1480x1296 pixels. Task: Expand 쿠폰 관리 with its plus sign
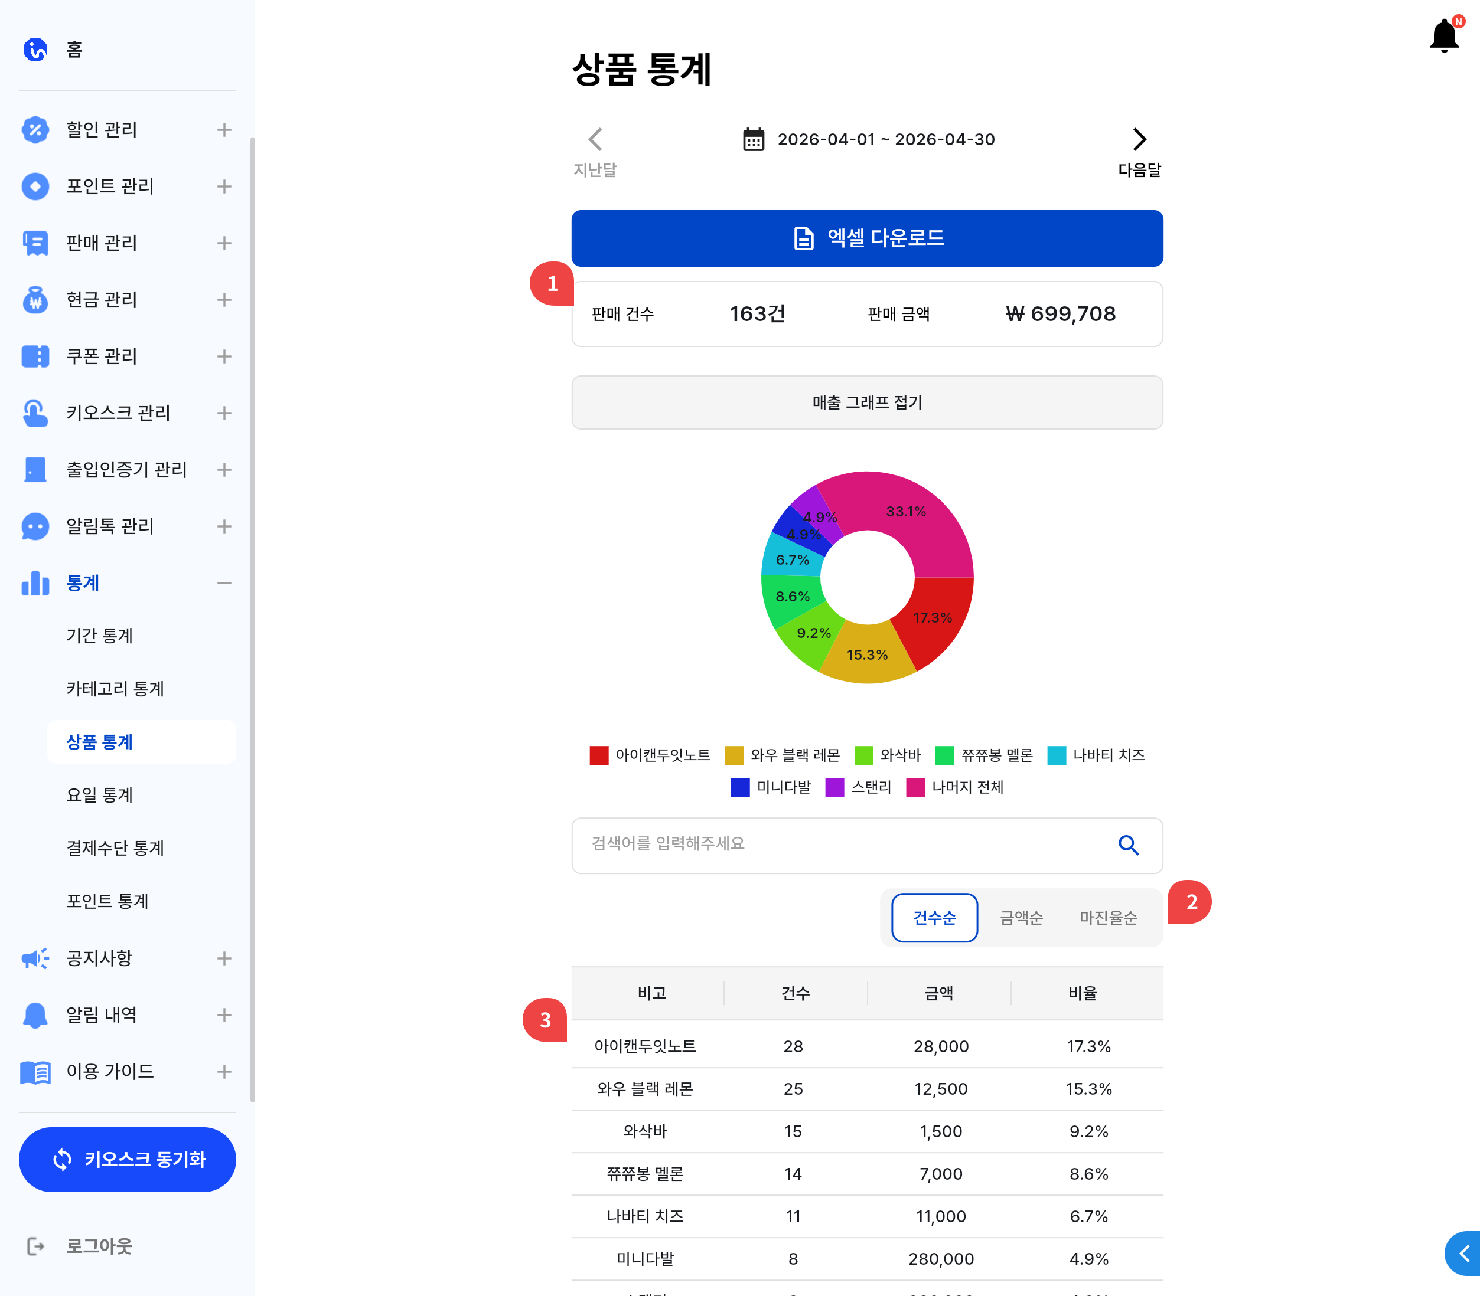(x=224, y=356)
